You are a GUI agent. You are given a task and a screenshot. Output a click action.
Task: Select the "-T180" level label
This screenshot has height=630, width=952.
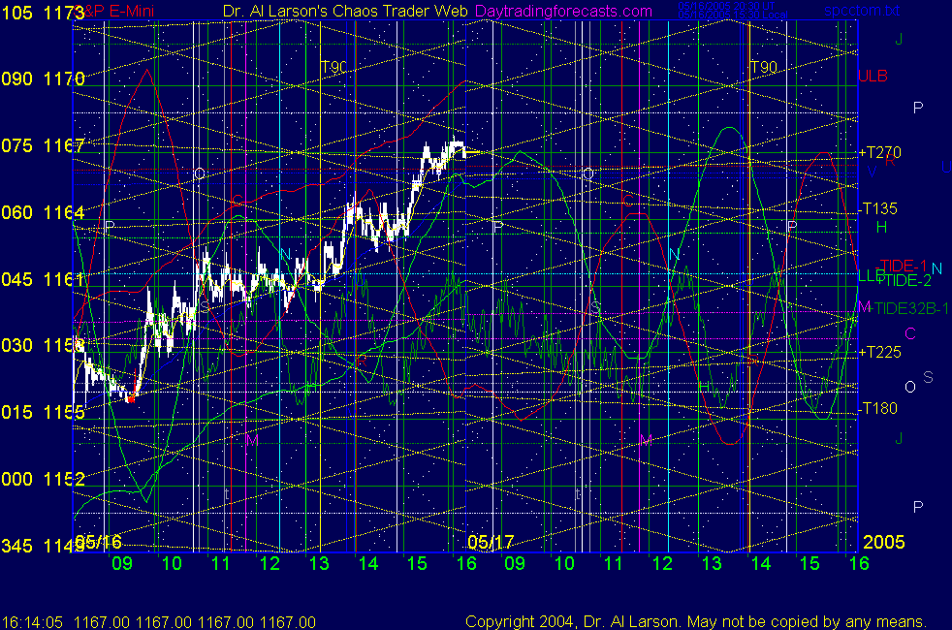point(878,408)
